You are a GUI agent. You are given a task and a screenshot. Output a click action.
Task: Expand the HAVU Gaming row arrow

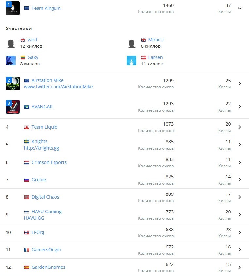(x=240, y=215)
